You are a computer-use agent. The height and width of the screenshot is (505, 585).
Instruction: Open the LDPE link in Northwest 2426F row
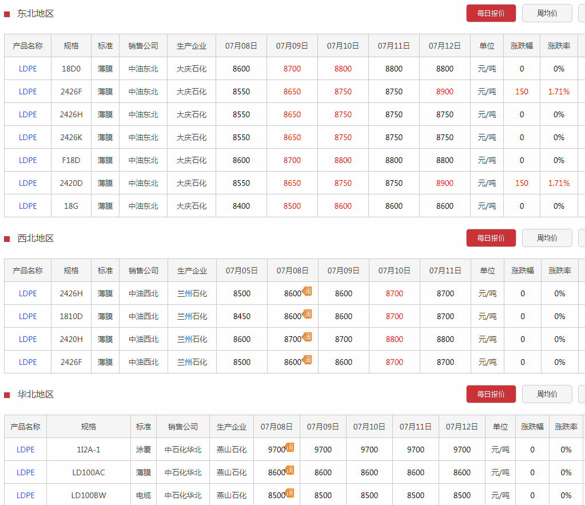[27, 362]
